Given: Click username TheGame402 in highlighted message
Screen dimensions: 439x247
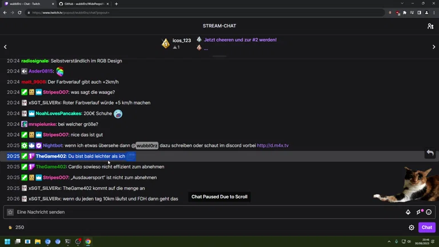Looking at the screenshot, I should click(51, 156).
